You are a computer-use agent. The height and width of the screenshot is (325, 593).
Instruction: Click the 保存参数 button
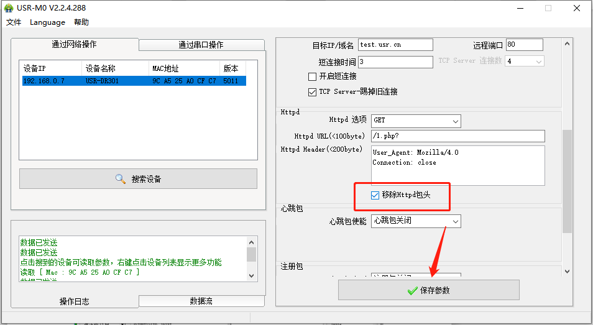click(x=428, y=290)
